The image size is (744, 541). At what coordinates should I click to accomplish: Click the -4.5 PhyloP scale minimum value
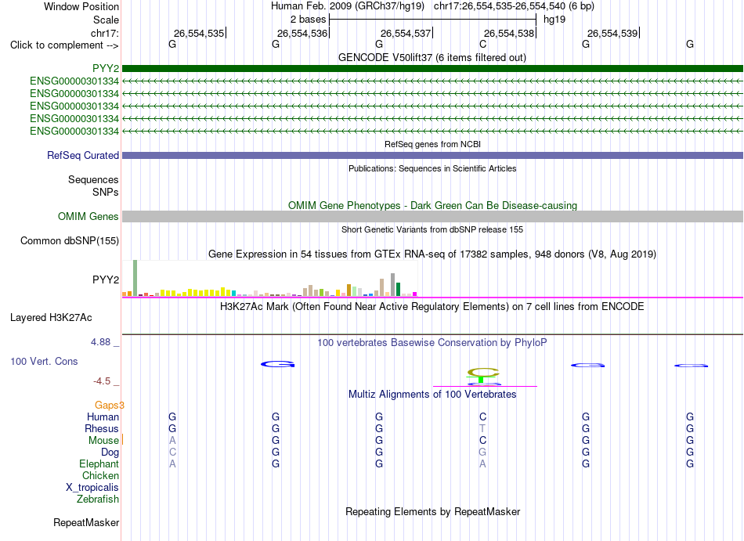pos(102,381)
